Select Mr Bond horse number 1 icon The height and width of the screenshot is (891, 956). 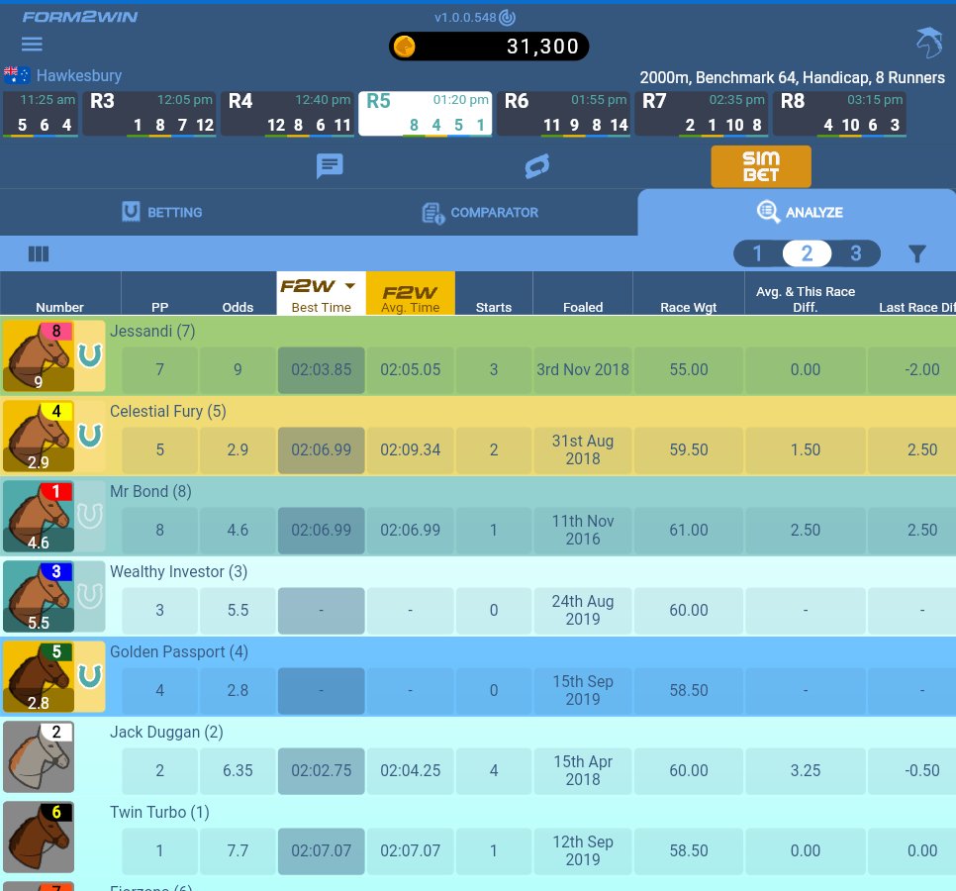(39, 517)
